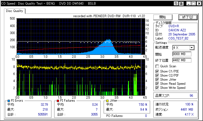Click the end position 4482 MB field

[182, 60]
